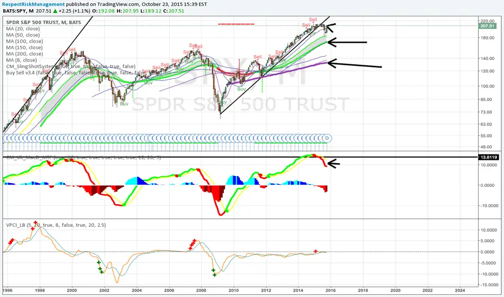
Task: Select the CM_SlingShotSystem indicator label
Action: coord(71,66)
